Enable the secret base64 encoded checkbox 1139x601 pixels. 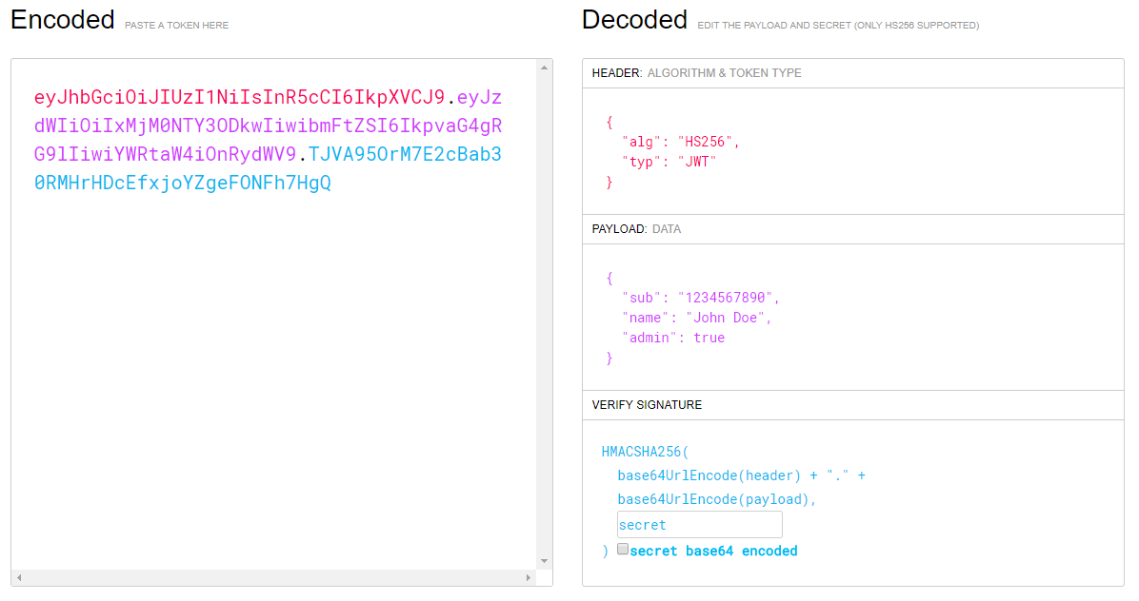pyautogui.click(x=623, y=550)
